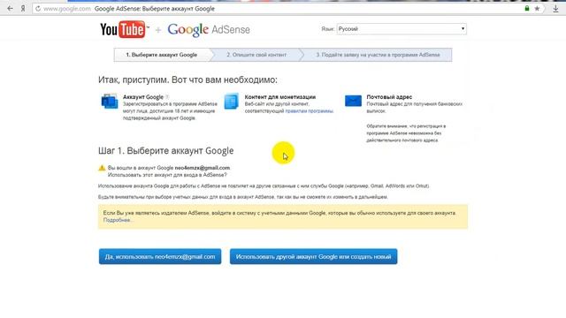Select step 3 Подайте заявку tab

click(378, 55)
